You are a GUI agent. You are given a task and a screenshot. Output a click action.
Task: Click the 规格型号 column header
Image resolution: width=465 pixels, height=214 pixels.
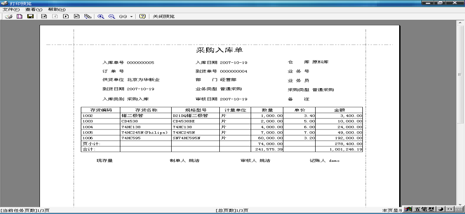click(196, 110)
